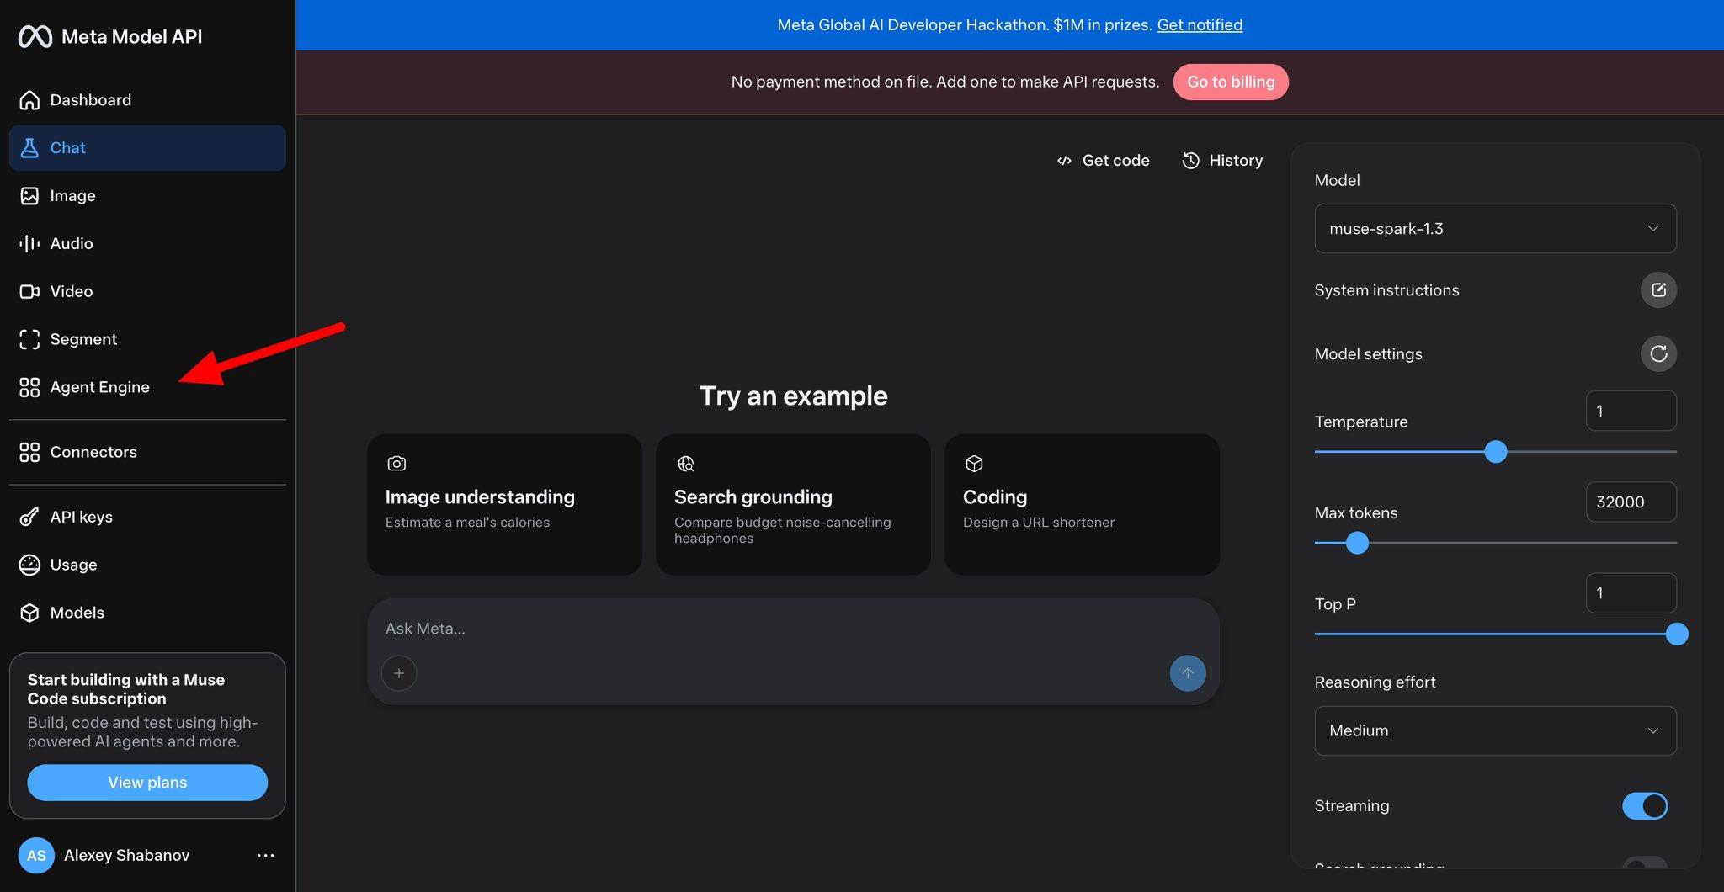This screenshot has width=1724, height=892.
Task: Click the Get code brackets icon
Action: pyautogui.click(x=1064, y=161)
